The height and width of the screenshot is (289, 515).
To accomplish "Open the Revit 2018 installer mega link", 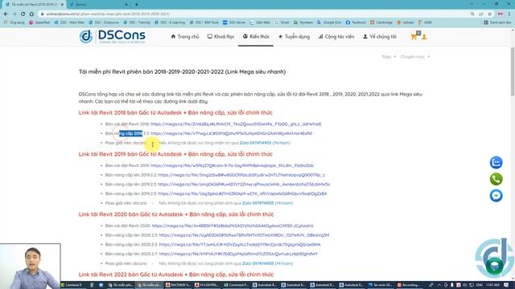I will (236, 124).
